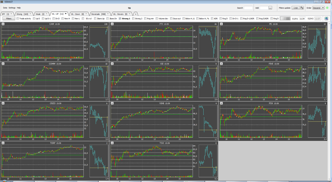This screenshot has height=182, width=332.
Task: Enable the Volume dev filter
Action: pos(157,19)
